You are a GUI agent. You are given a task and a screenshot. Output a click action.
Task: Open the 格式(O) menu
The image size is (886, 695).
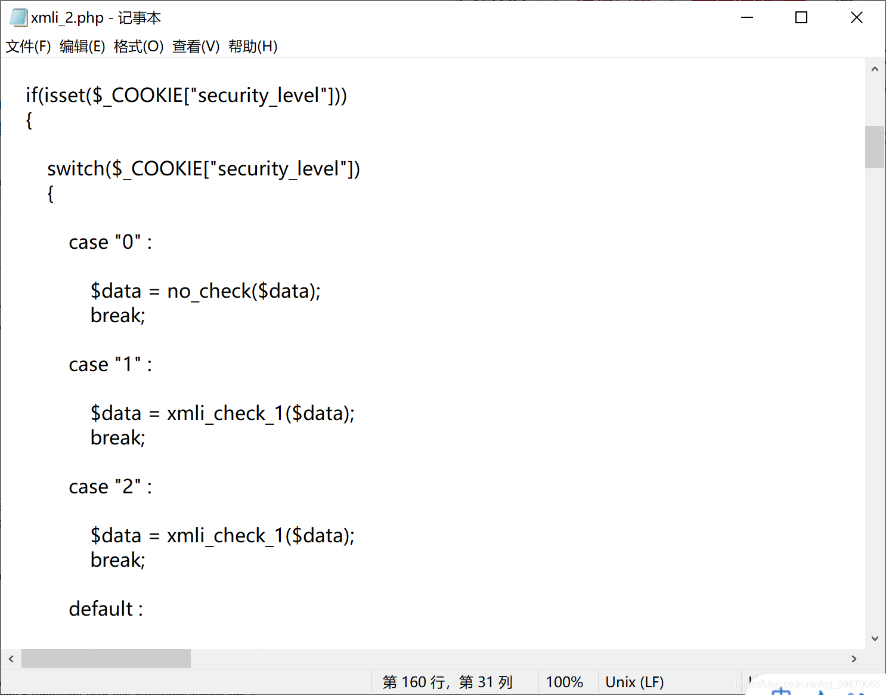[138, 47]
